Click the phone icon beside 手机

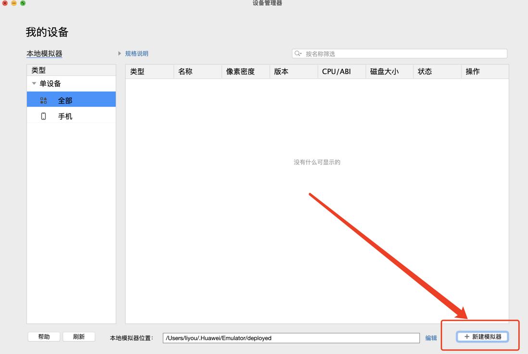pyautogui.click(x=43, y=116)
